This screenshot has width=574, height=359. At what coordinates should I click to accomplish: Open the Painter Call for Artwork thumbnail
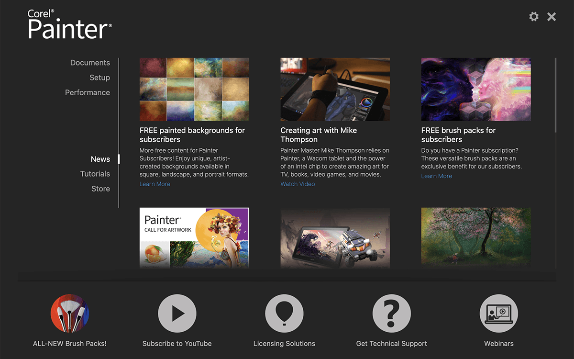tap(194, 238)
